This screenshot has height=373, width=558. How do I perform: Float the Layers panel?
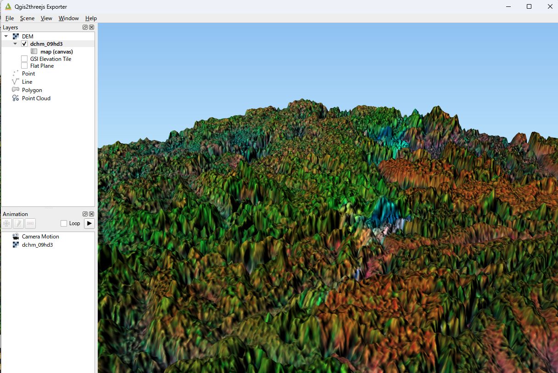point(85,27)
